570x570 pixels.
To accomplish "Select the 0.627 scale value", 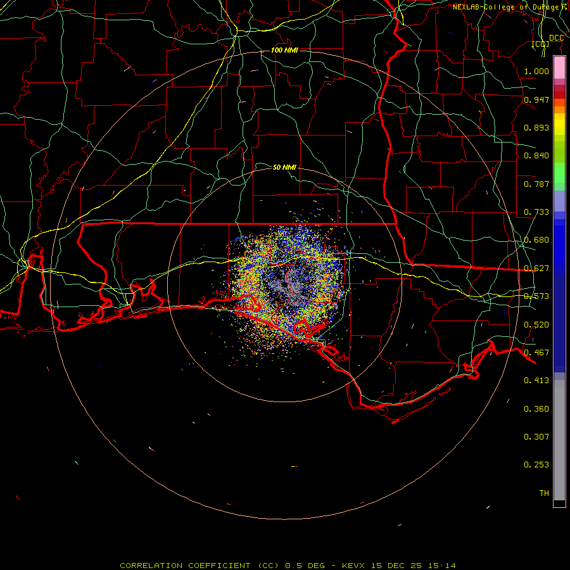I will click(x=536, y=269).
